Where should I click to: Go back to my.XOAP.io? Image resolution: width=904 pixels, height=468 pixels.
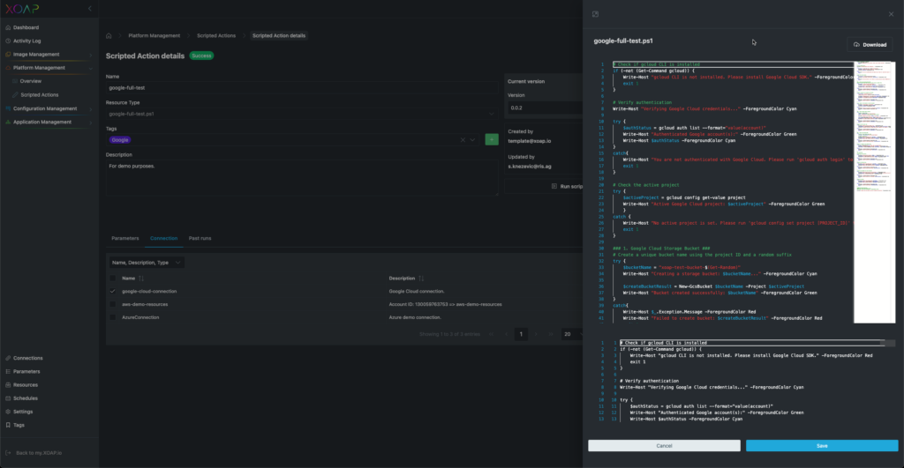point(39,453)
